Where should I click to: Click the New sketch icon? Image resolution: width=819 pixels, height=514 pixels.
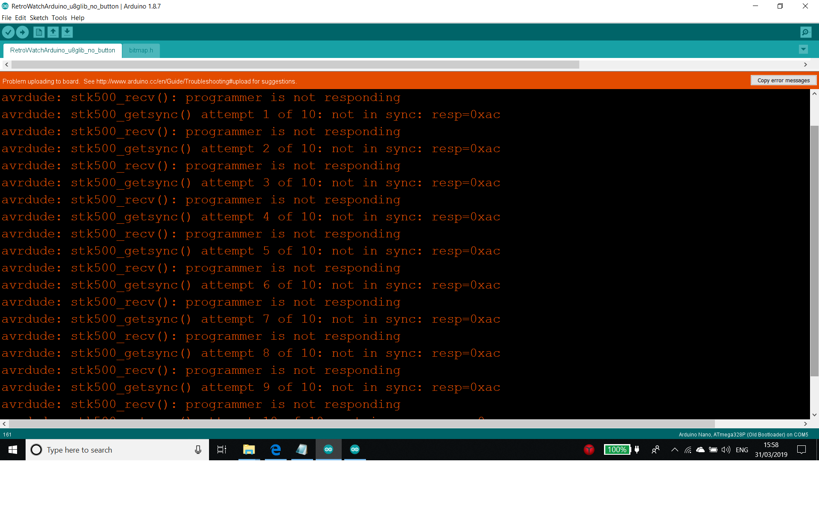[x=39, y=32]
